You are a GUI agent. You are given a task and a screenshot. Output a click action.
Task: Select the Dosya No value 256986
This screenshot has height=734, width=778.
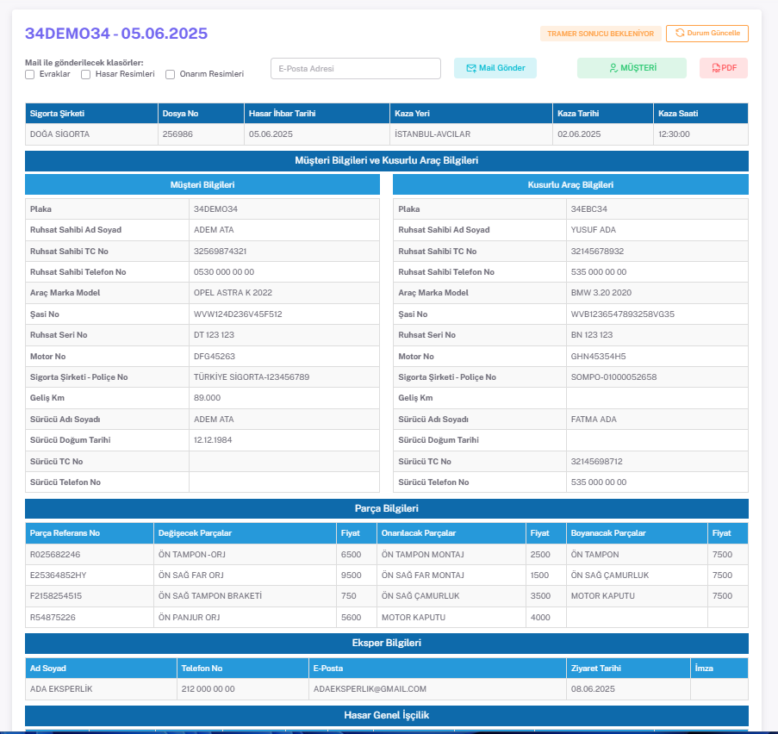(177, 134)
